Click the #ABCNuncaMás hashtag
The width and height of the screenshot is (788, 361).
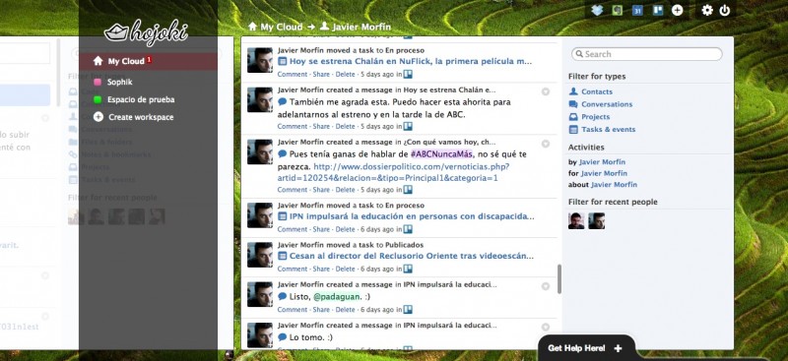(441, 154)
